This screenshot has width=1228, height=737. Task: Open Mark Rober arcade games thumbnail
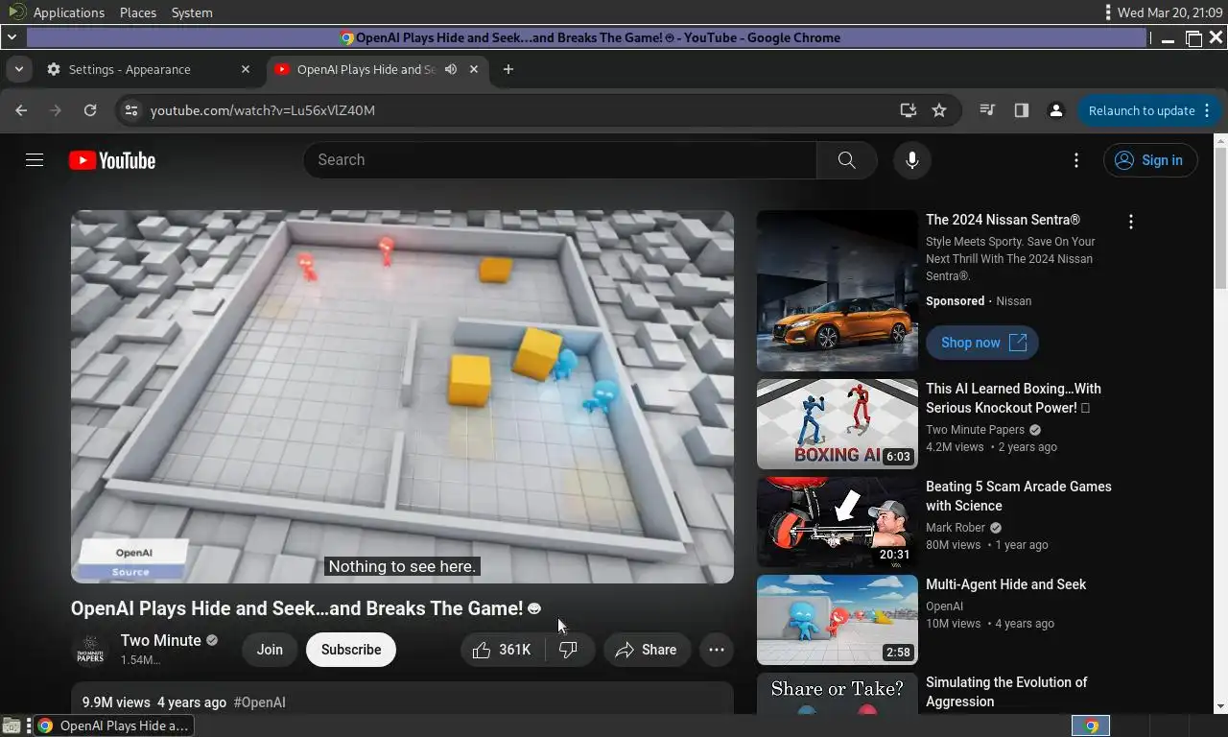click(x=837, y=522)
